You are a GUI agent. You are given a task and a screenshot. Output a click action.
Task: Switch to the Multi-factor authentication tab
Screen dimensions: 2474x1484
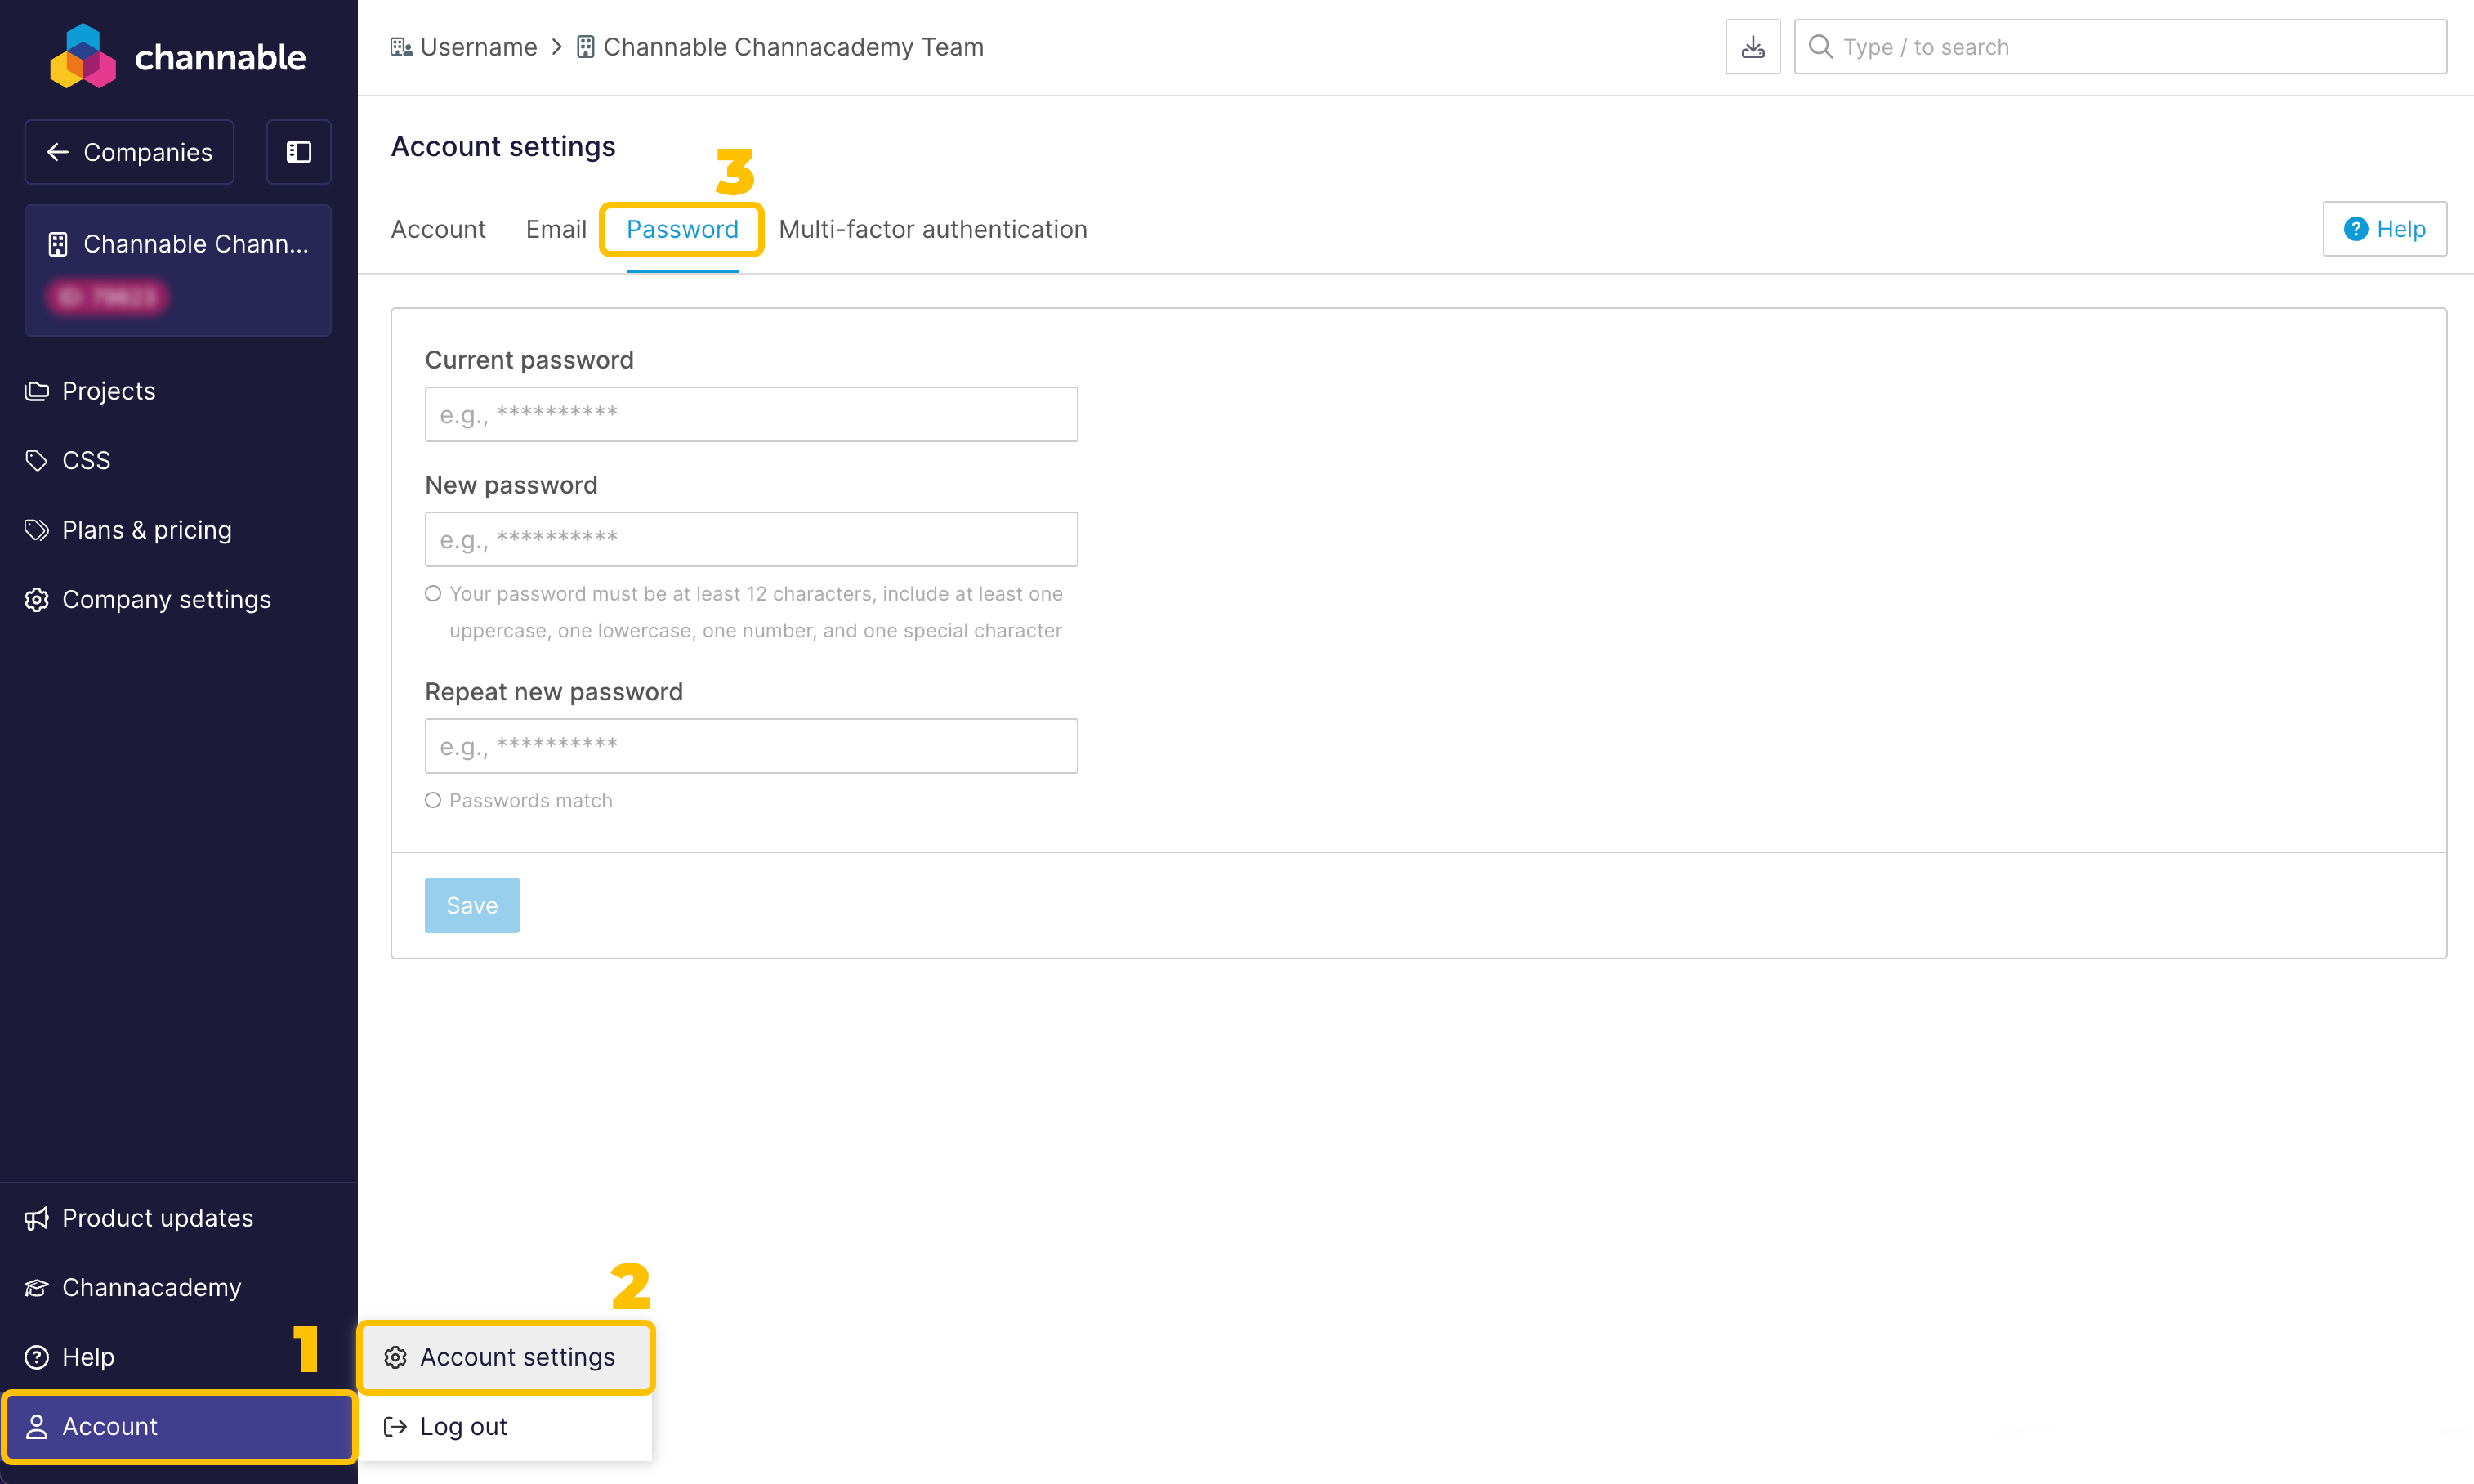coord(931,229)
